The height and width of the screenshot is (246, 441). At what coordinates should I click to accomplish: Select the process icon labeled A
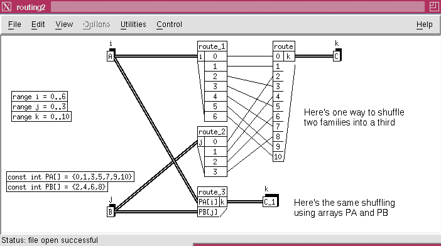[111, 56]
